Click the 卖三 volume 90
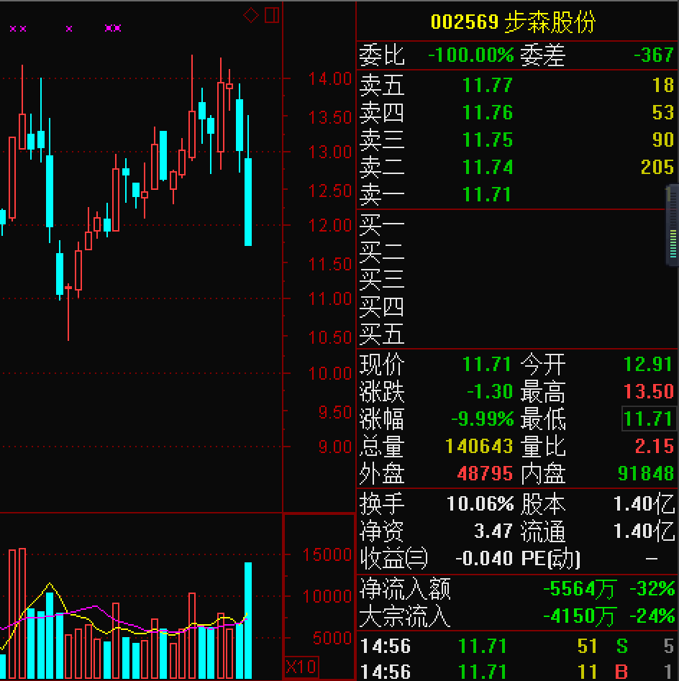The width and height of the screenshot is (679, 681). click(x=663, y=140)
